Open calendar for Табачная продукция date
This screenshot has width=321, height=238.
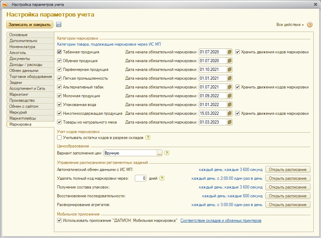[x=230, y=52]
